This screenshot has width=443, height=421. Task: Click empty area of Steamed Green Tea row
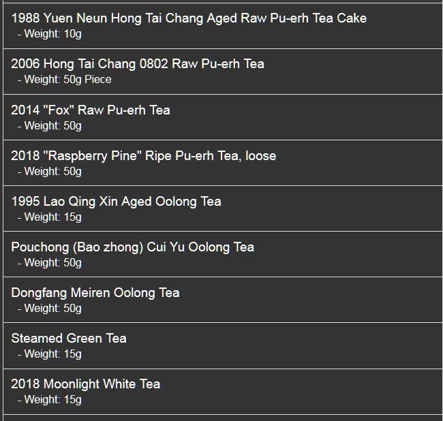(283, 346)
